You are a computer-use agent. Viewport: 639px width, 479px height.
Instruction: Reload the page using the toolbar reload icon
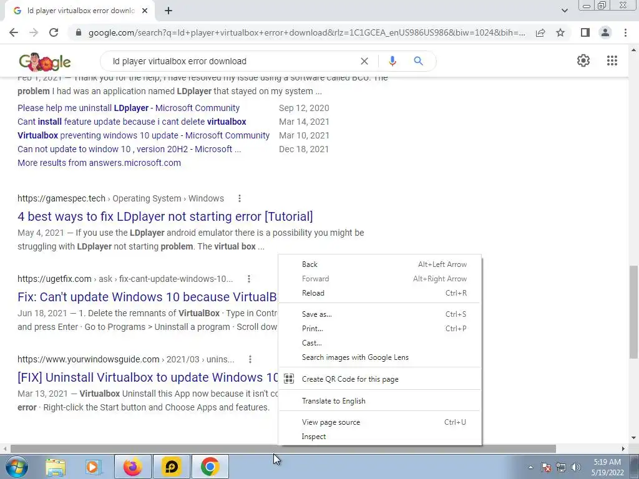[54, 32]
